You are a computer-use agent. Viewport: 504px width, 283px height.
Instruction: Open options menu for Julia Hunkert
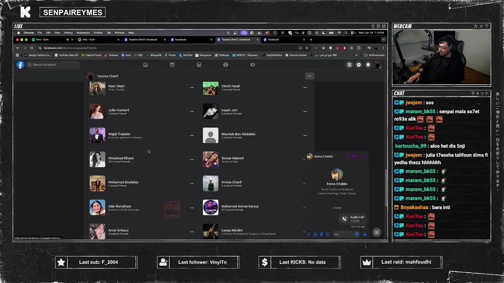pos(192,112)
